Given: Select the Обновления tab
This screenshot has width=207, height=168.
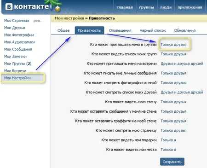Looking at the screenshot, I should tap(185, 30).
